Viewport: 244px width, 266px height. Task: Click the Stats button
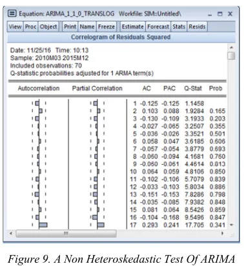tap(179, 26)
